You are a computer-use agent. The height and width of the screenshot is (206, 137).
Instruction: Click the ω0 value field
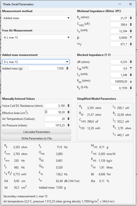pyautogui.click(x=119, y=44)
